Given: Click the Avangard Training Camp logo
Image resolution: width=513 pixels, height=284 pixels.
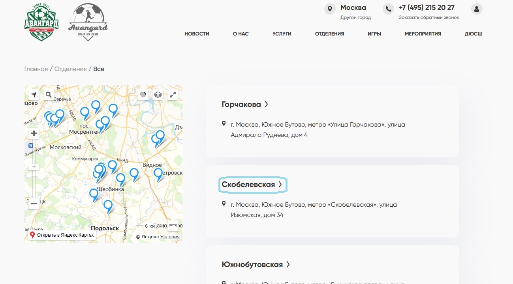Looking at the screenshot, I should pos(88,22).
